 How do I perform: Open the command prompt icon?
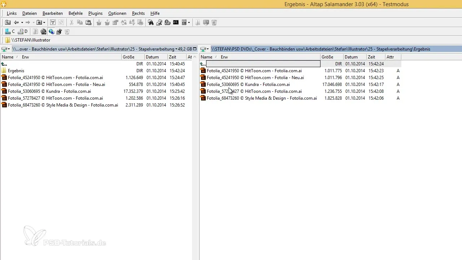click(176, 22)
